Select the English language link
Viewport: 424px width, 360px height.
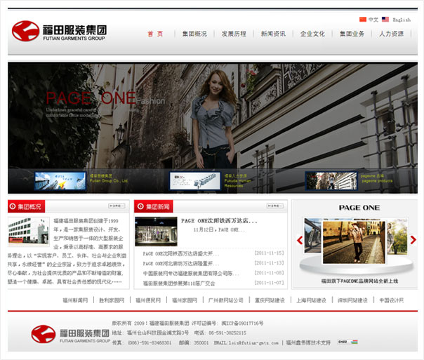tap(402, 20)
